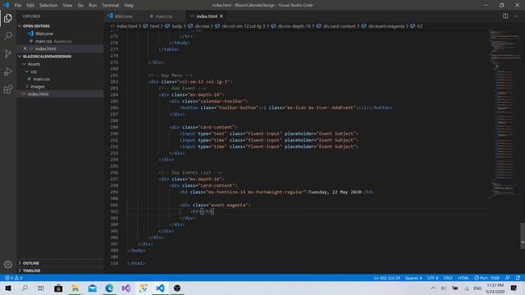Image resolution: width=525 pixels, height=295 pixels.
Task: Close the index.html editor tab
Action: [221, 16]
